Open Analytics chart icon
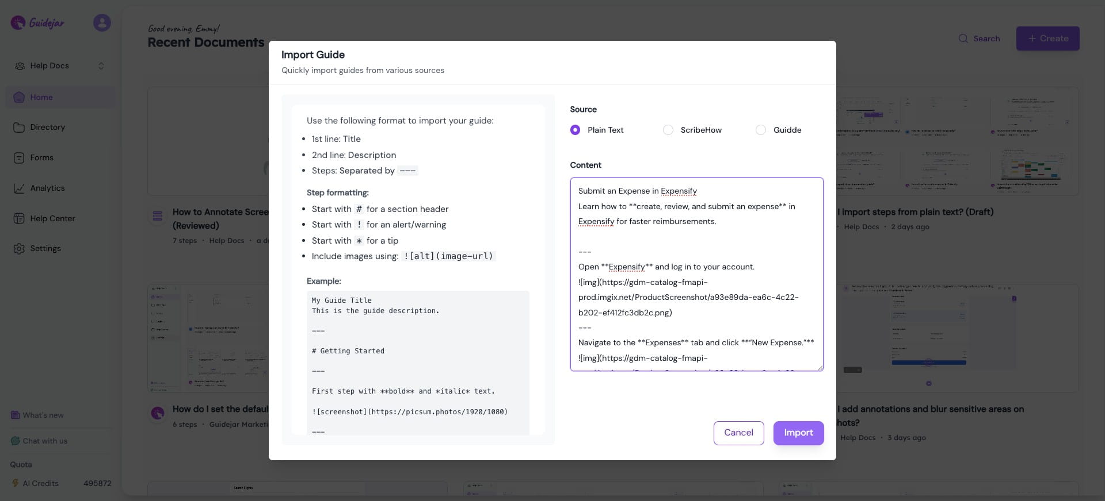This screenshot has width=1105, height=501. [19, 188]
